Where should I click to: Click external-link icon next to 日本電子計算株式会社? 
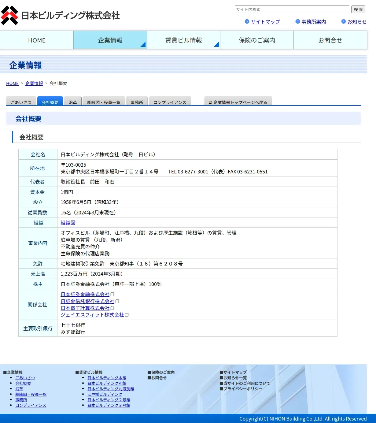[x=112, y=308]
